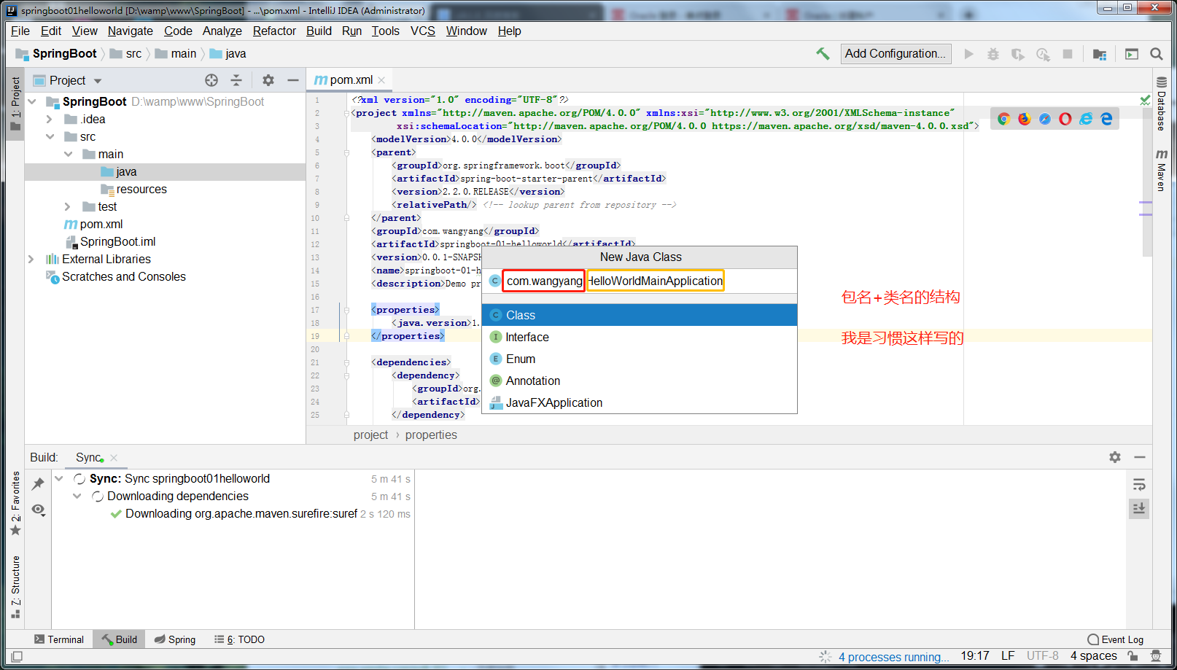Collapse Downloading dependencies node

pos(77,496)
